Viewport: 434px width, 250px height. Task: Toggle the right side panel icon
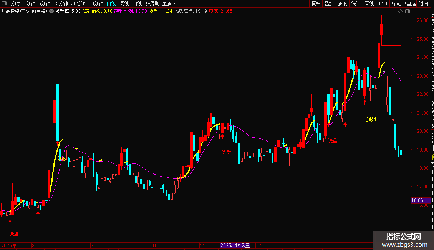tap(407, 12)
